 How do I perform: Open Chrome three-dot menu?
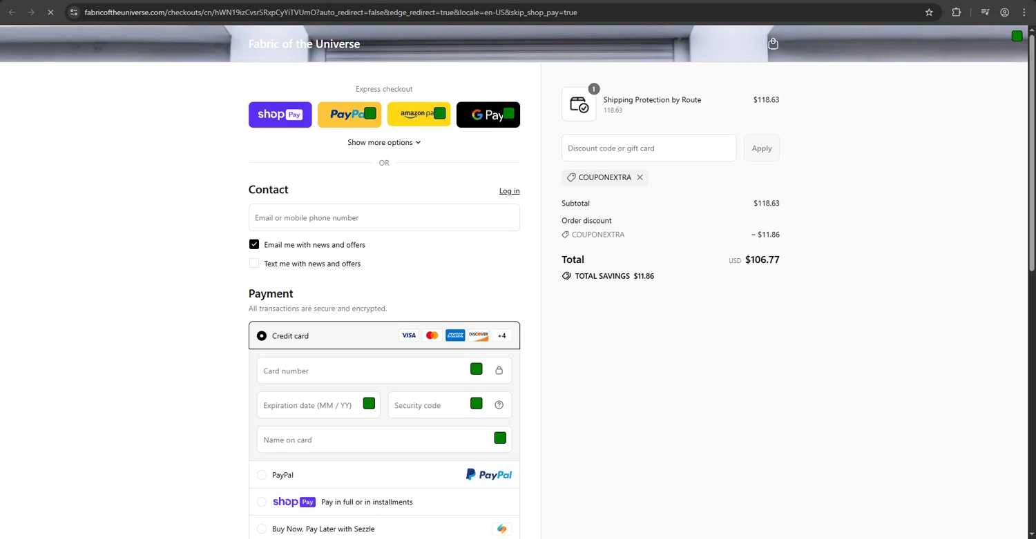pyautogui.click(x=1024, y=12)
